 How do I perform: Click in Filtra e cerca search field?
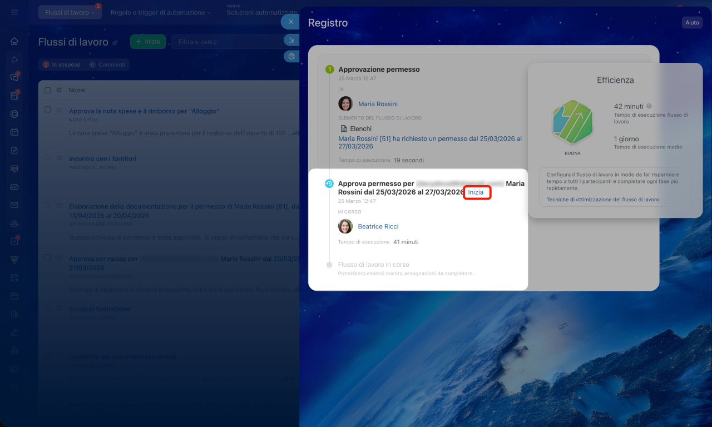click(x=228, y=42)
